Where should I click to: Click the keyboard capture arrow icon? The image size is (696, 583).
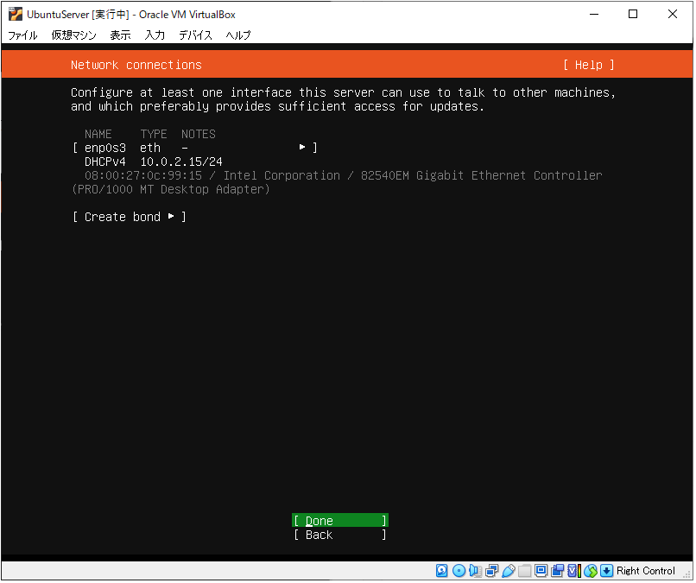pyautogui.click(x=607, y=571)
